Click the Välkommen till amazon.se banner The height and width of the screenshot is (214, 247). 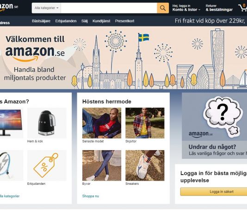tap(123, 58)
